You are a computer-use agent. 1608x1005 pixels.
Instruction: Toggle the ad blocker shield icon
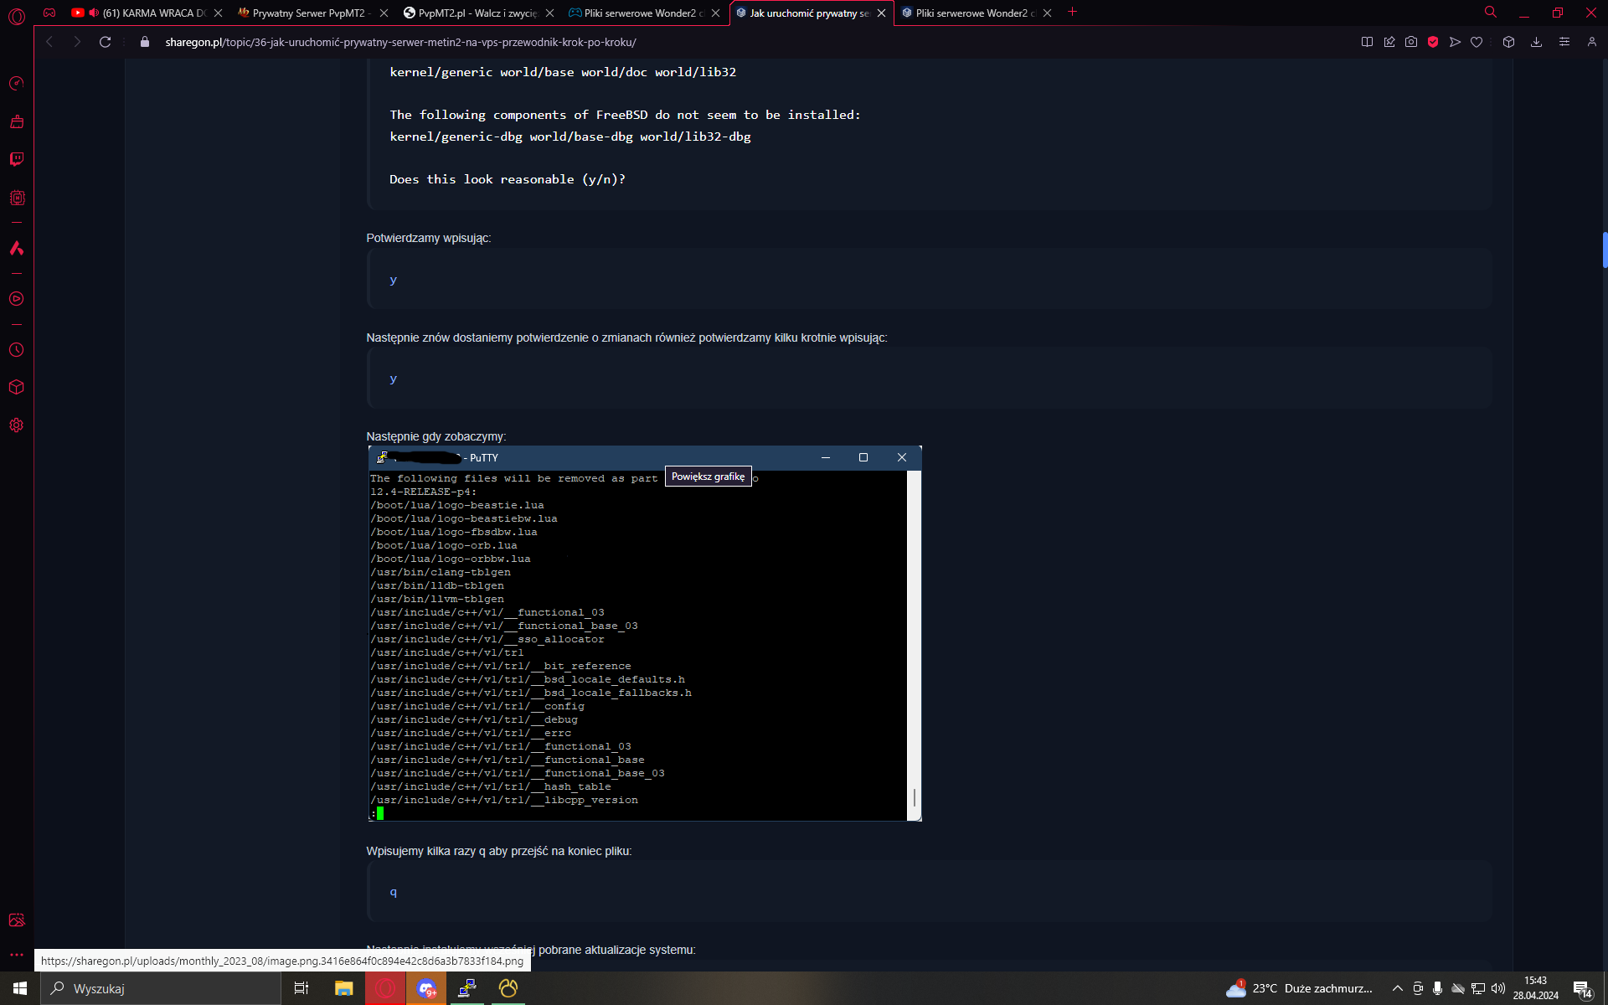tap(1433, 42)
